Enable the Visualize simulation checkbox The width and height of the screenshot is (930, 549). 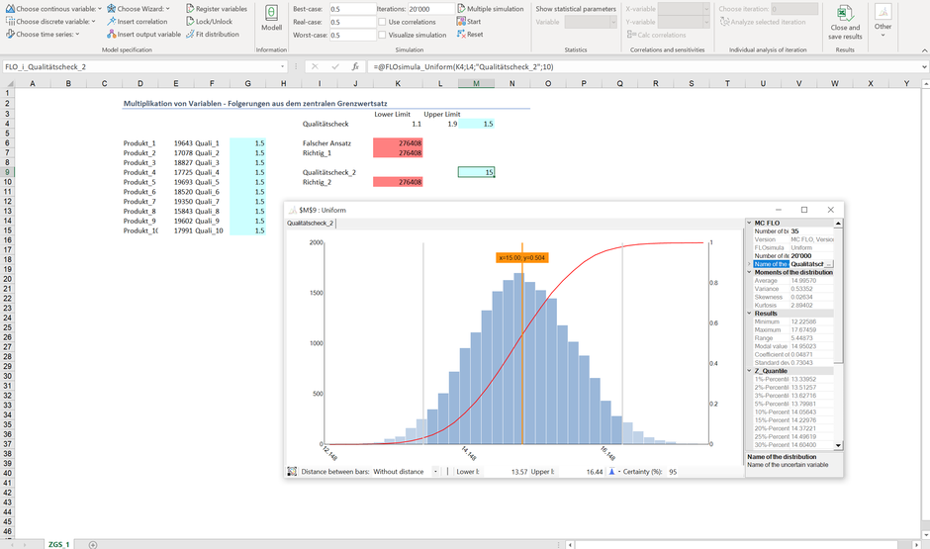(382, 35)
